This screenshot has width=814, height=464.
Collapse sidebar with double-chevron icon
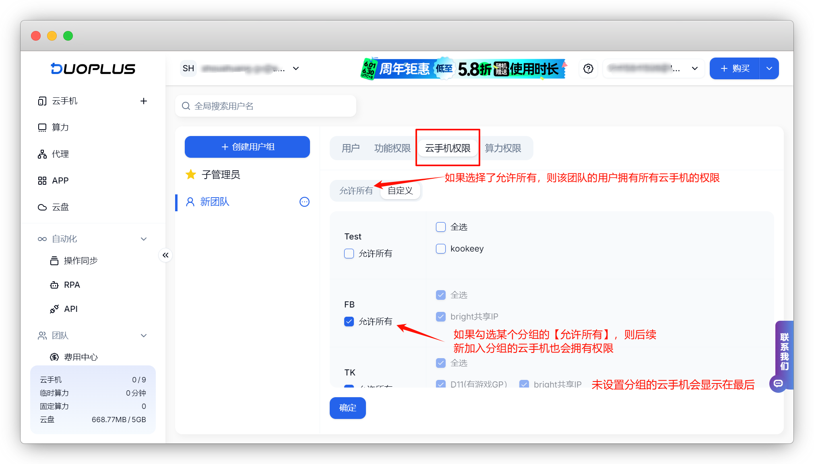tap(165, 255)
